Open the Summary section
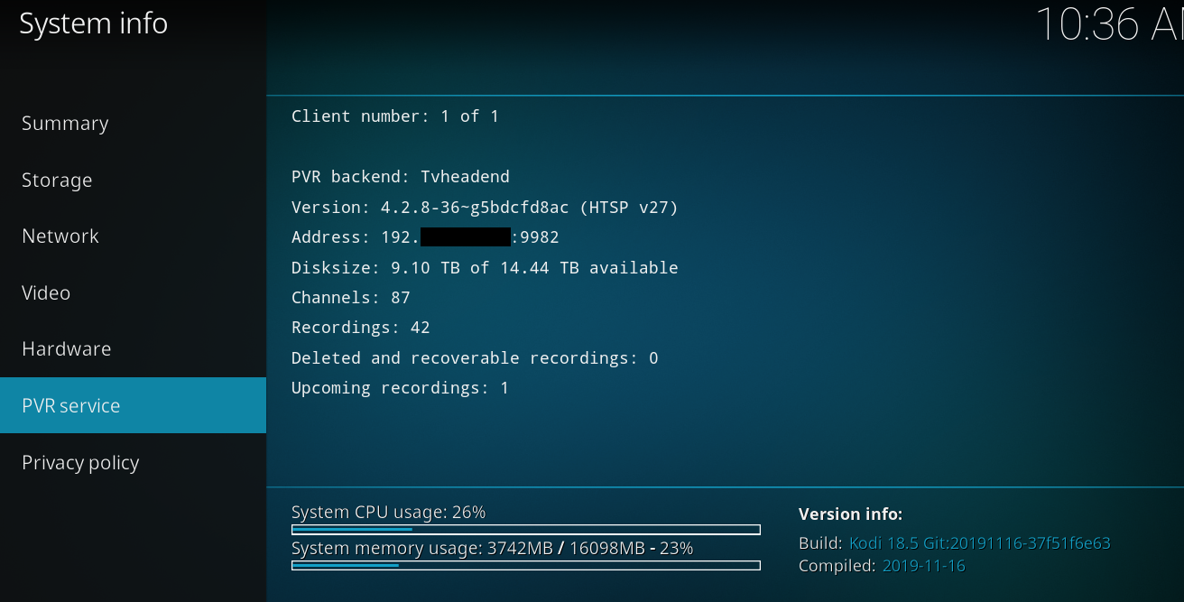 click(x=65, y=124)
